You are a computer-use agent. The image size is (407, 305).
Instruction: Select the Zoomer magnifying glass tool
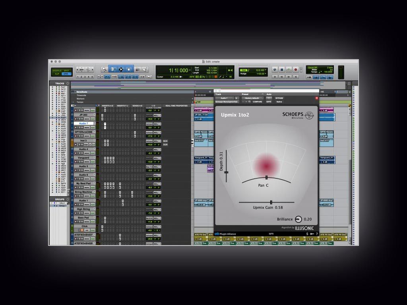point(104,69)
